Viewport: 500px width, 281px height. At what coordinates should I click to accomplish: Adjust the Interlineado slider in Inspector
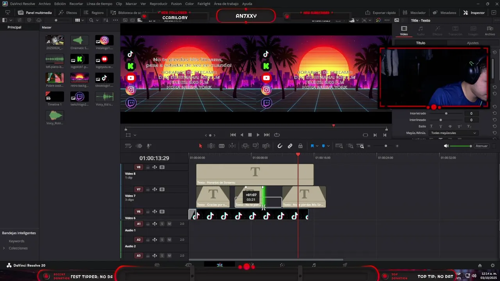click(441, 120)
